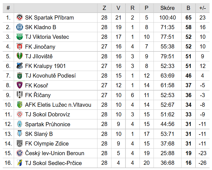This screenshot has height=170, width=212.
Task: Click the TJ Viktoria Vestec green crest
Action: click(x=19, y=37)
